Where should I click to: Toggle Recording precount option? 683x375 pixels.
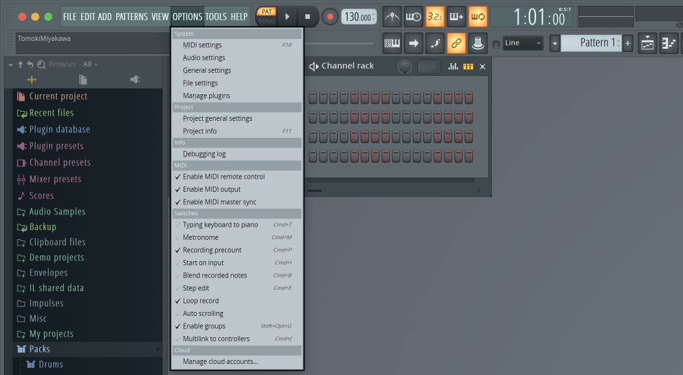237,250
